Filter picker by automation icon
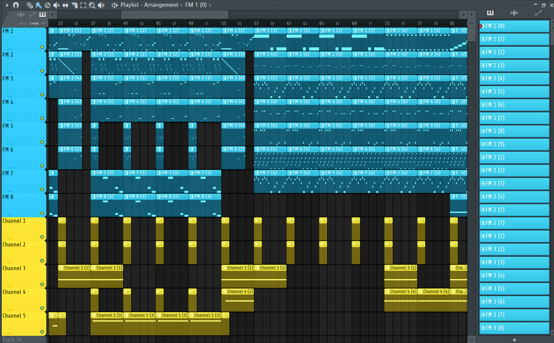This screenshot has height=343, width=554. click(x=538, y=13)
